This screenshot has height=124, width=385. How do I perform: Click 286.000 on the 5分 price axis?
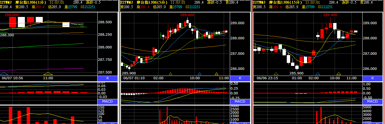pyautogui.click(x=238, y=69)
